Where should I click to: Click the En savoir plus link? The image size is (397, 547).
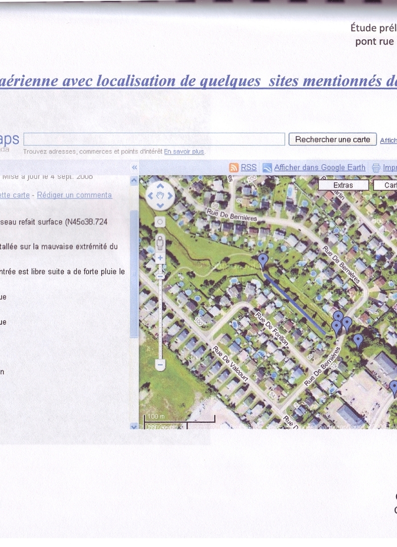184,152
